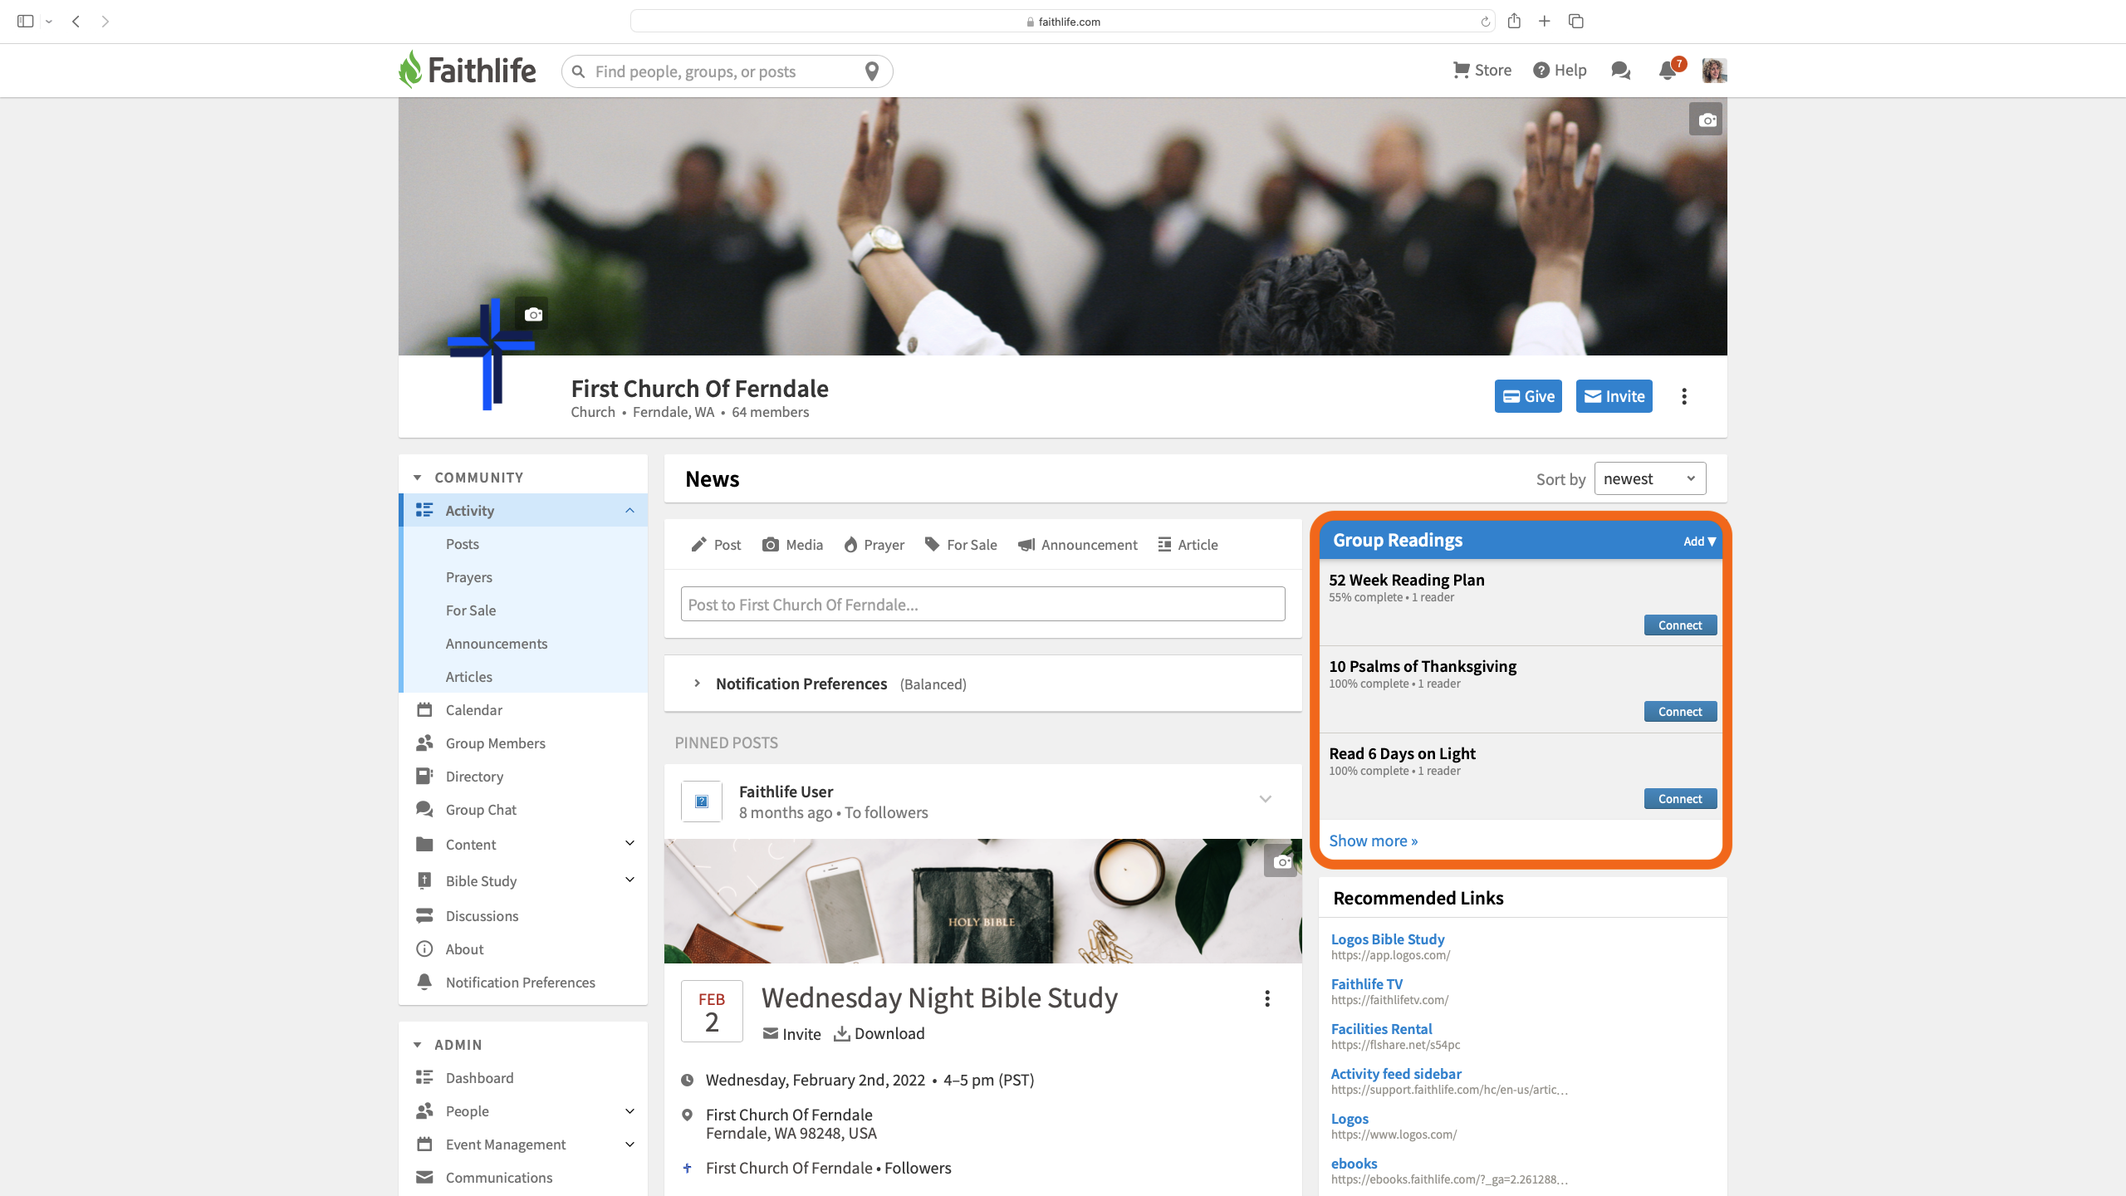
Task: Select the Media composer type
Action: tap(793, 545)
